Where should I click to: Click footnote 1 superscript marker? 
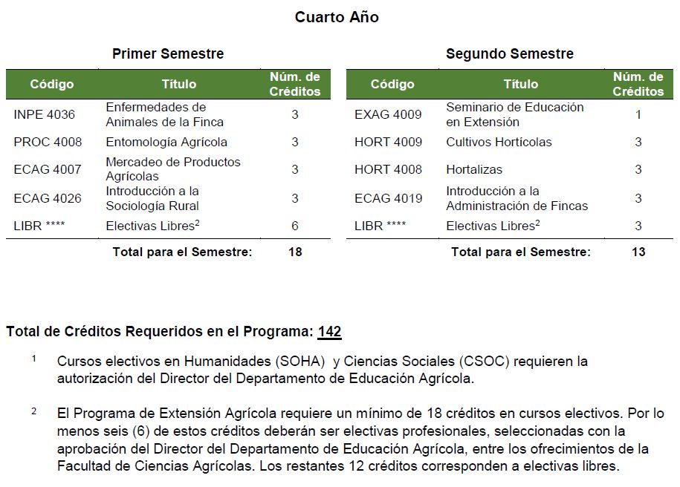click(34, 359)
